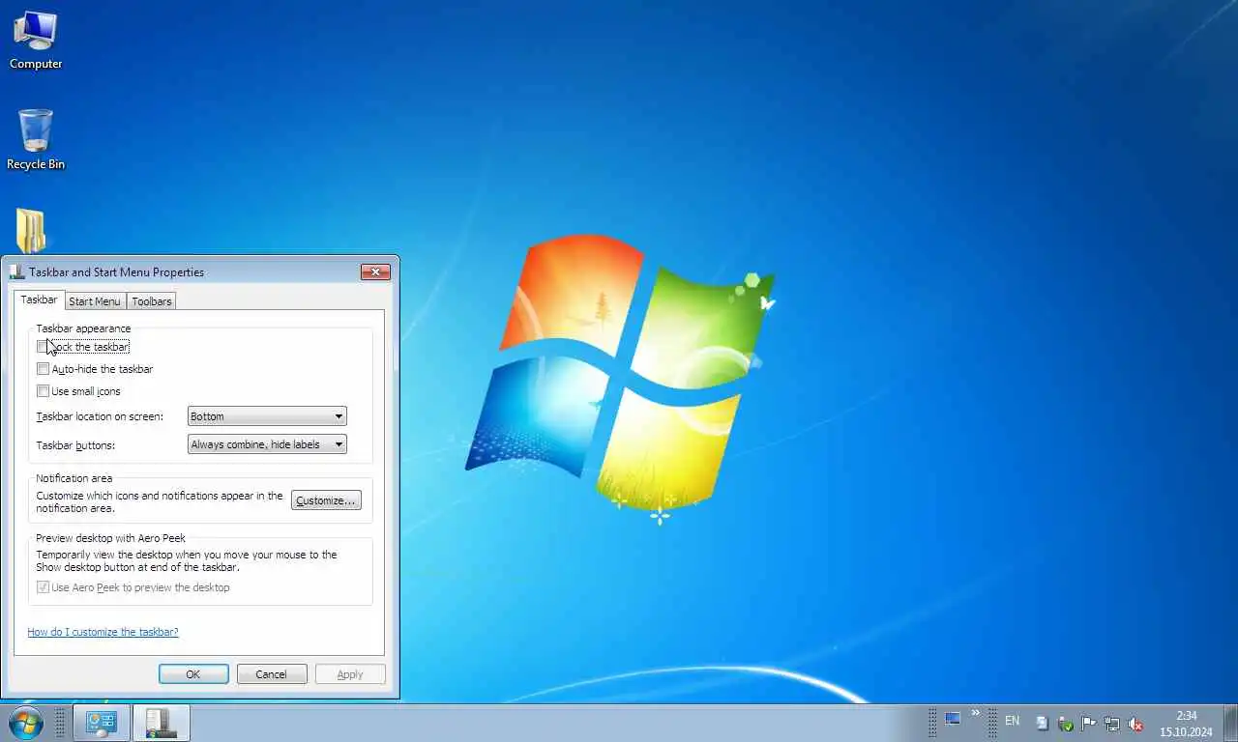This screenshot has height=742, width=1238.
Task: Open the Control Panel taskbar button
Action: coord(101,723)
